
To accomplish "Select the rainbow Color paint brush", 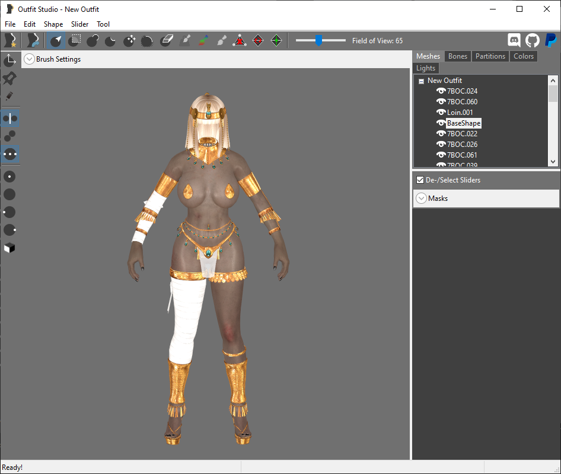I will [203, 40].
